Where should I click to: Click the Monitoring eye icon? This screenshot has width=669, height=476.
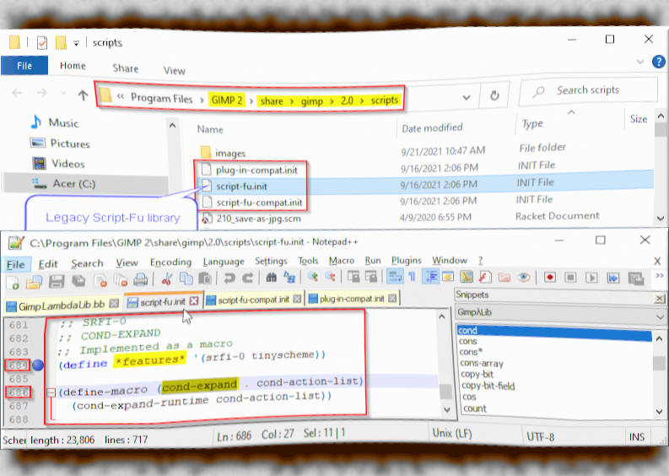tap(524, 278)
